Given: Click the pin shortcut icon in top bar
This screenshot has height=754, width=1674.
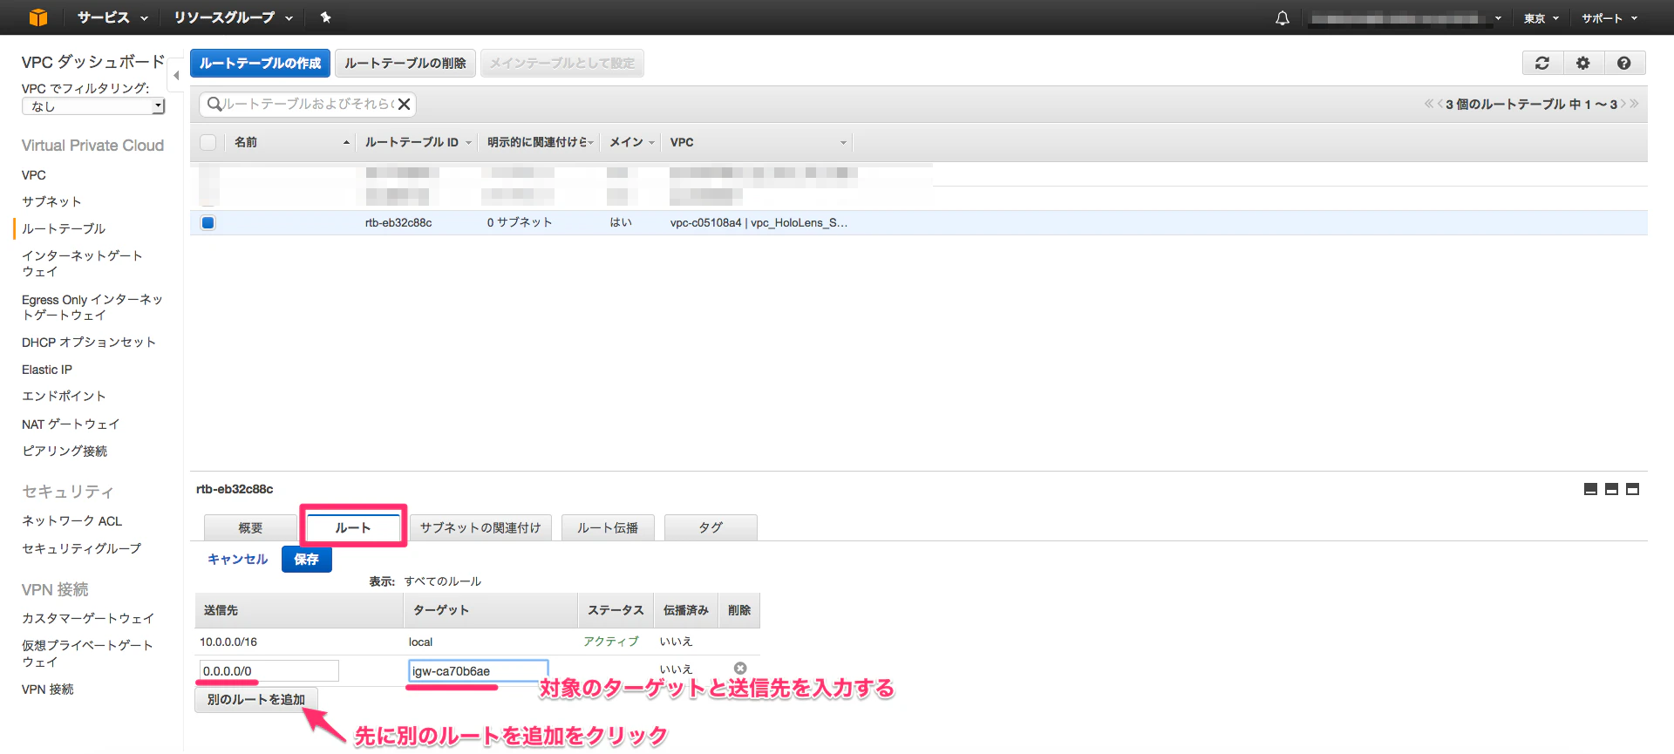Looking at the screenshot, I should [325, 17].
